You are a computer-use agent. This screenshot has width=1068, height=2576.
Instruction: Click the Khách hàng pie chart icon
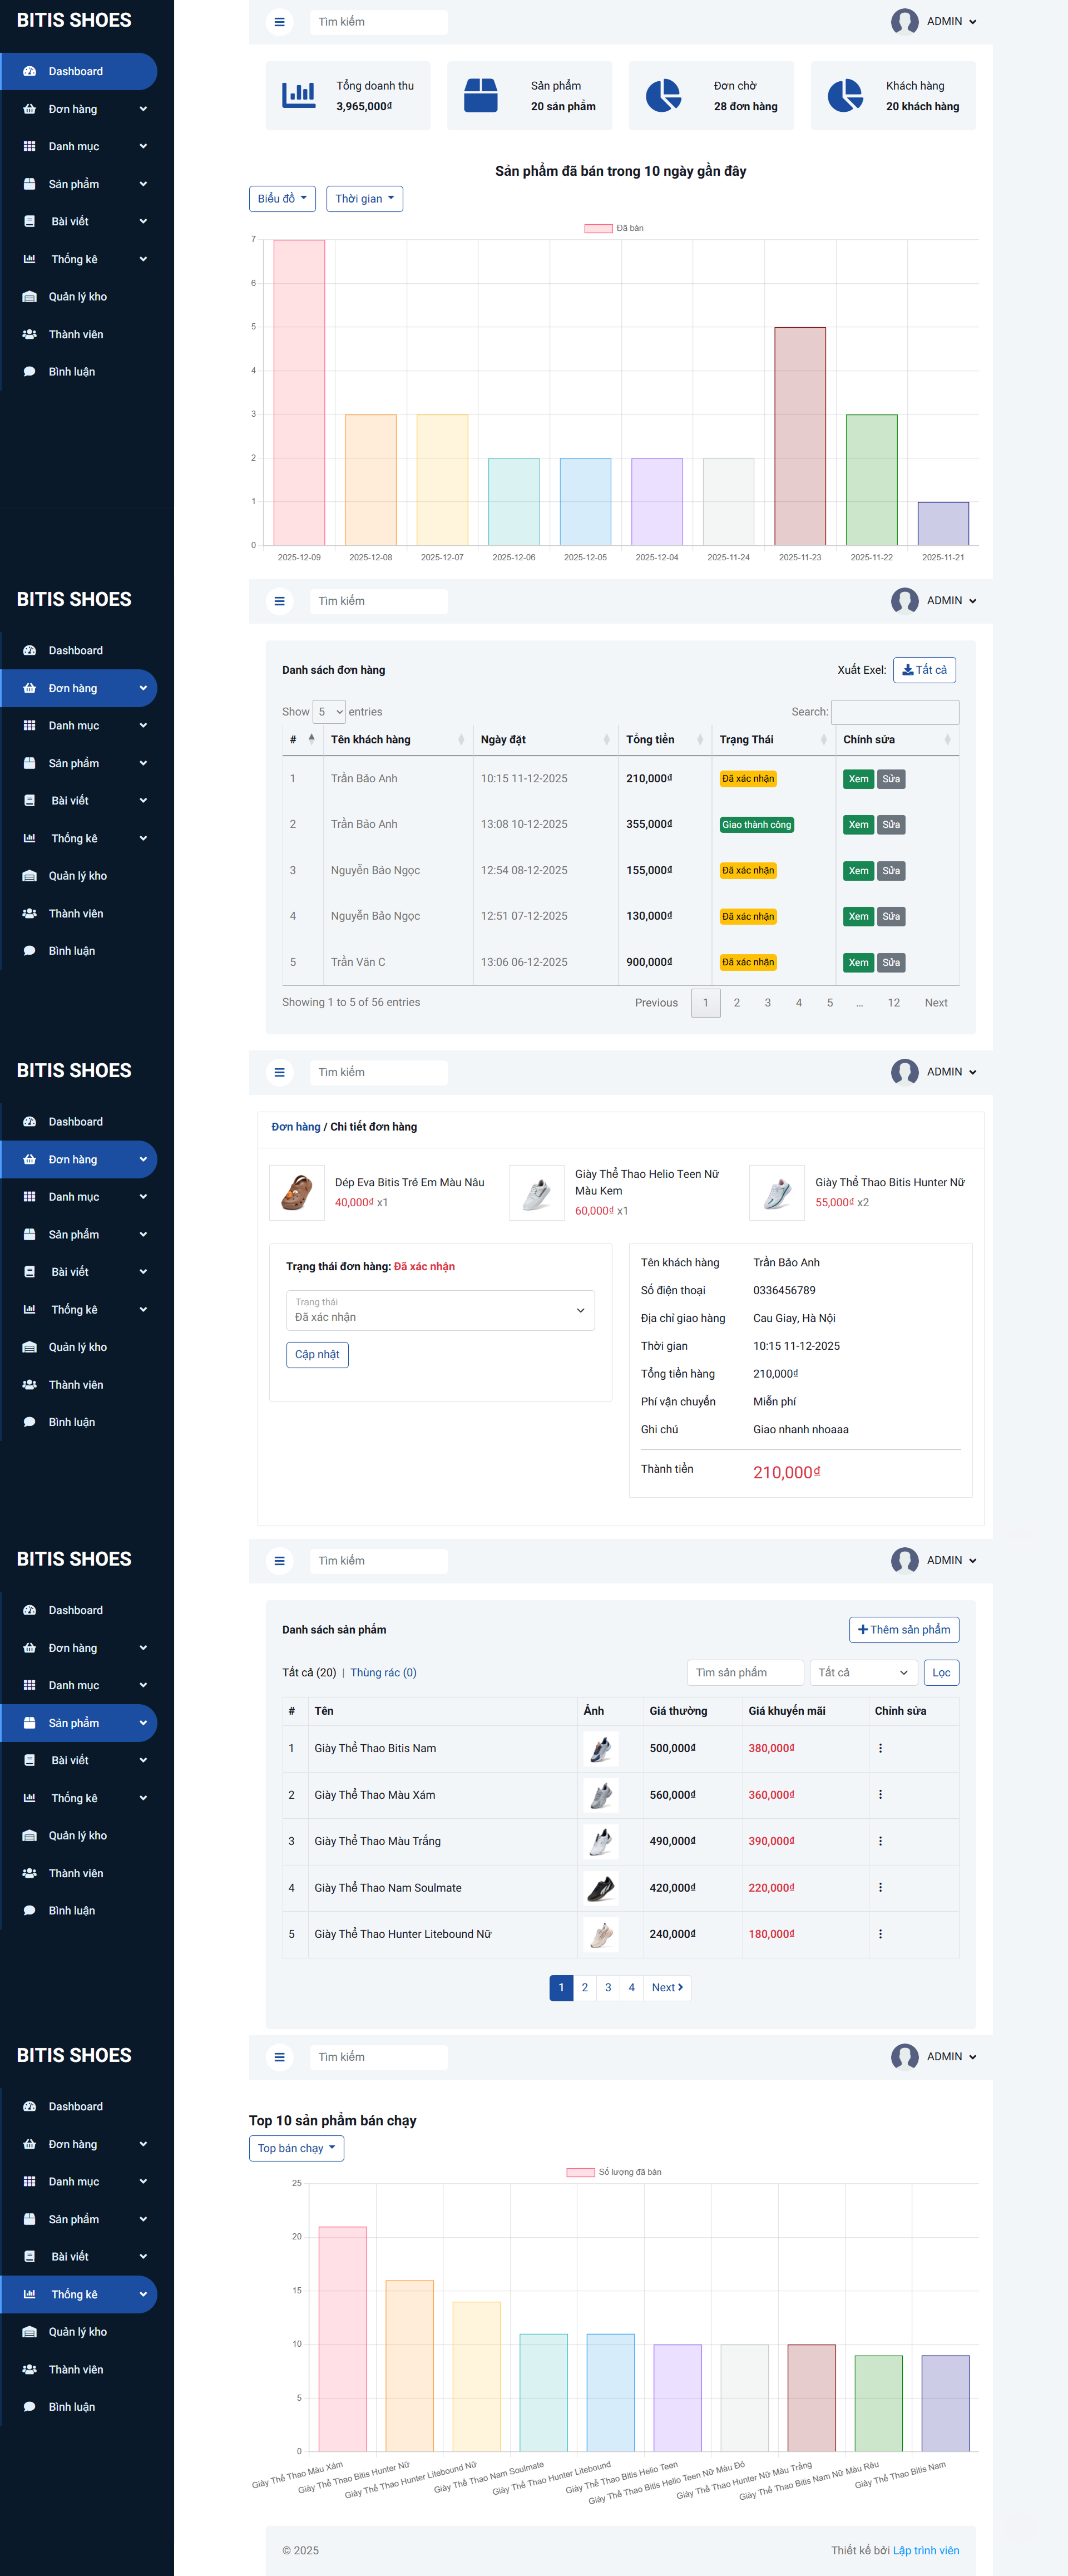point(845,96)
